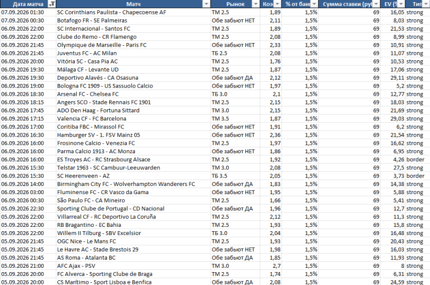
Task: Click Обе забьют ДА for Deportivo Alavés
Action: (235, 77)
